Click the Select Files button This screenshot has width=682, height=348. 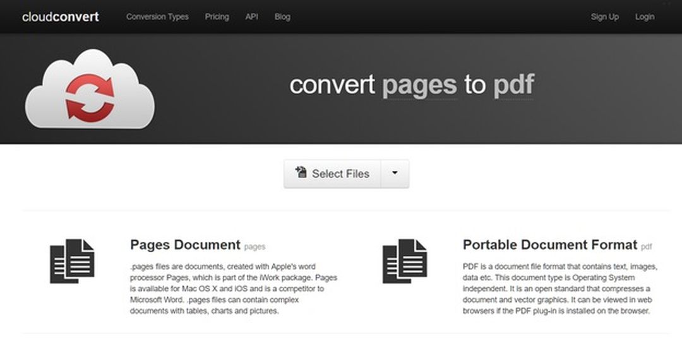pyautogui.click(x=332, y=174)
